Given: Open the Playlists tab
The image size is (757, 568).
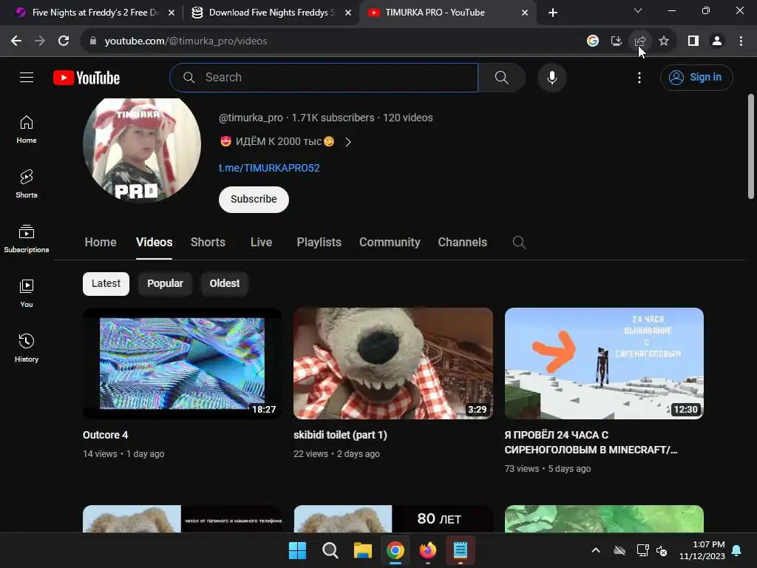Looking at the screenshot, I should pyautogui.click(x=319, y=243).
